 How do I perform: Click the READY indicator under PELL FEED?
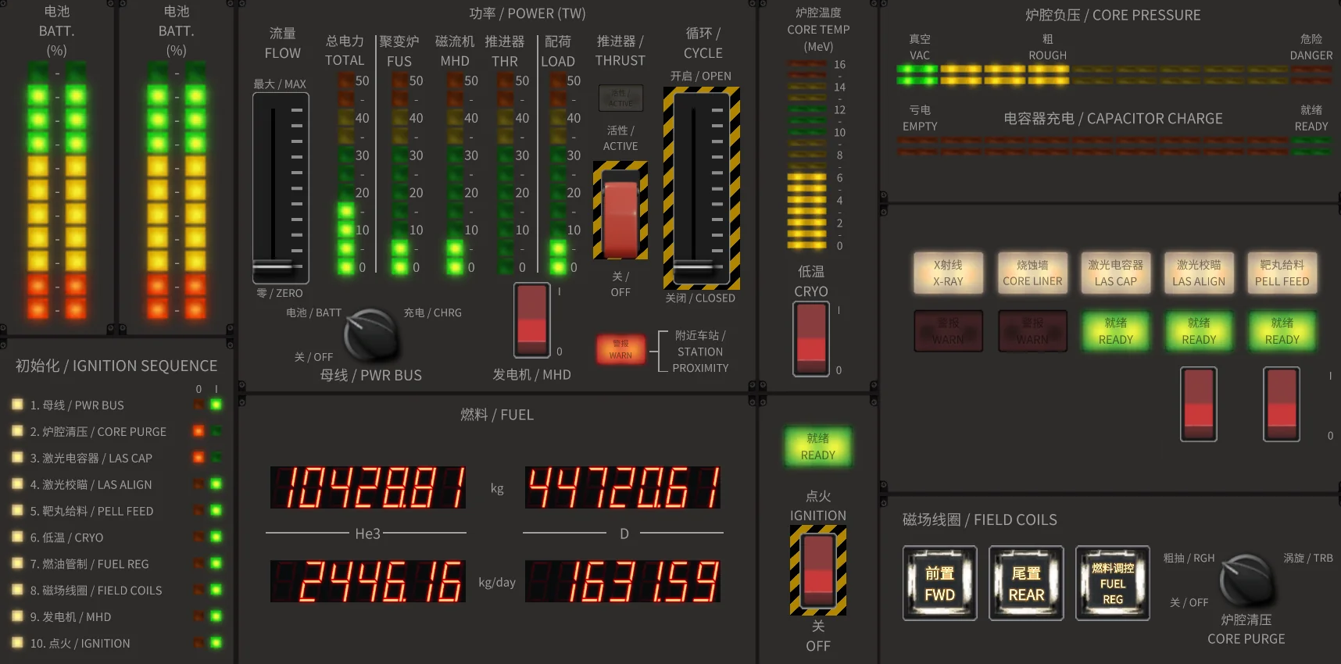pos(1282,330)
